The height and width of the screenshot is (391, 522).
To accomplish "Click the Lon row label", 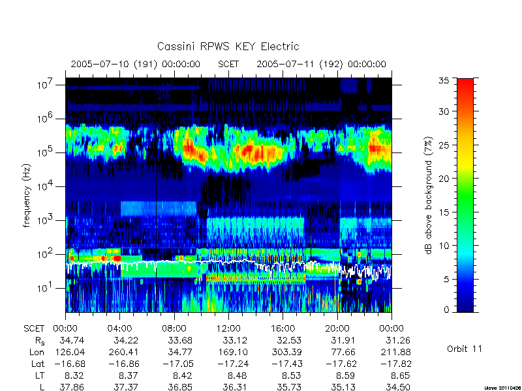I will tap(37, 352).
